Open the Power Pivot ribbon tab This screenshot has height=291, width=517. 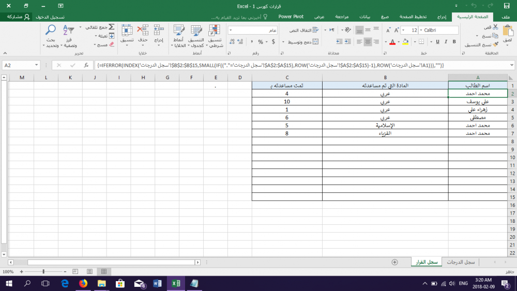click(x=291, y=17)
